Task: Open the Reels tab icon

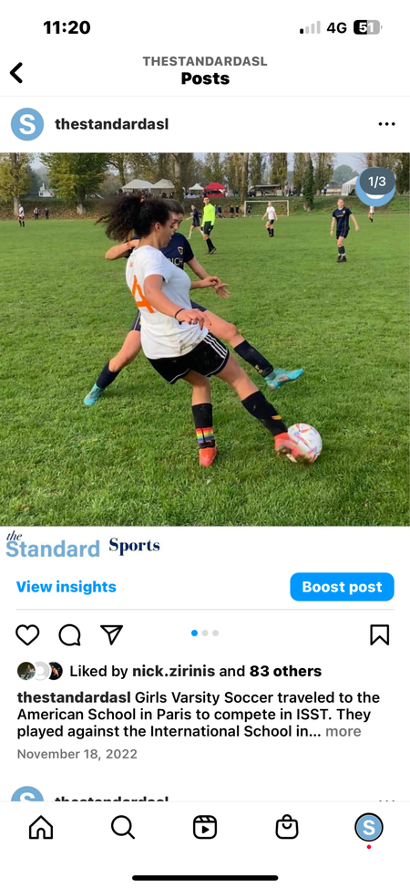Action: click(205, 827)
